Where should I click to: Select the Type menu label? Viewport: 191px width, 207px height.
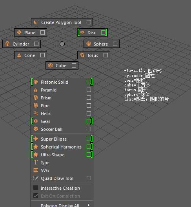point(45,163)
